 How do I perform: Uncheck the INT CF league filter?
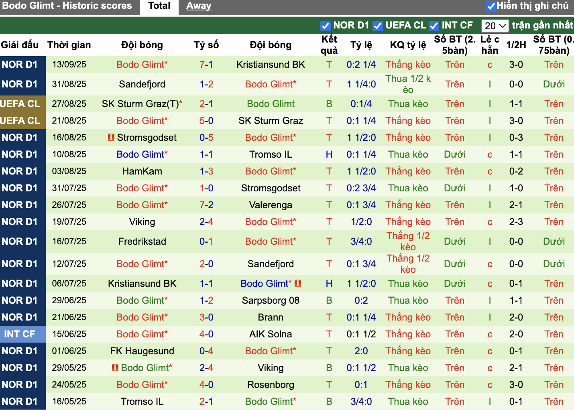pos(434,26)
